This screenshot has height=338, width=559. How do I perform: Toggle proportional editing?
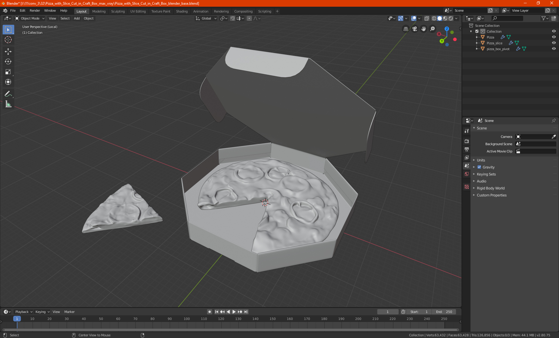click(249, 18)
